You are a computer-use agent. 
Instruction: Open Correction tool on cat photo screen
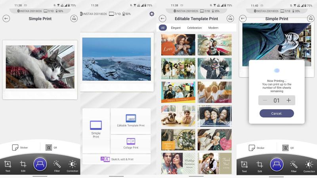click(73, 167)
